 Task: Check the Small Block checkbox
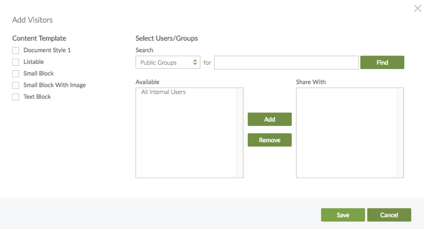click(16, 74)
